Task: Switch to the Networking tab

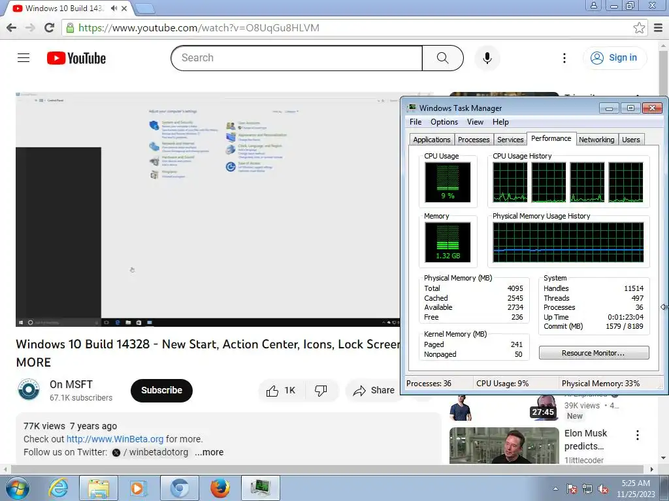Action: pos(596,140)
